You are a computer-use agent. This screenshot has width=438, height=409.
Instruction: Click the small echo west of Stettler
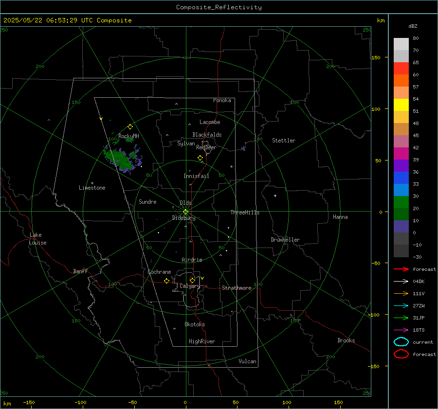[x=244, y=148]
